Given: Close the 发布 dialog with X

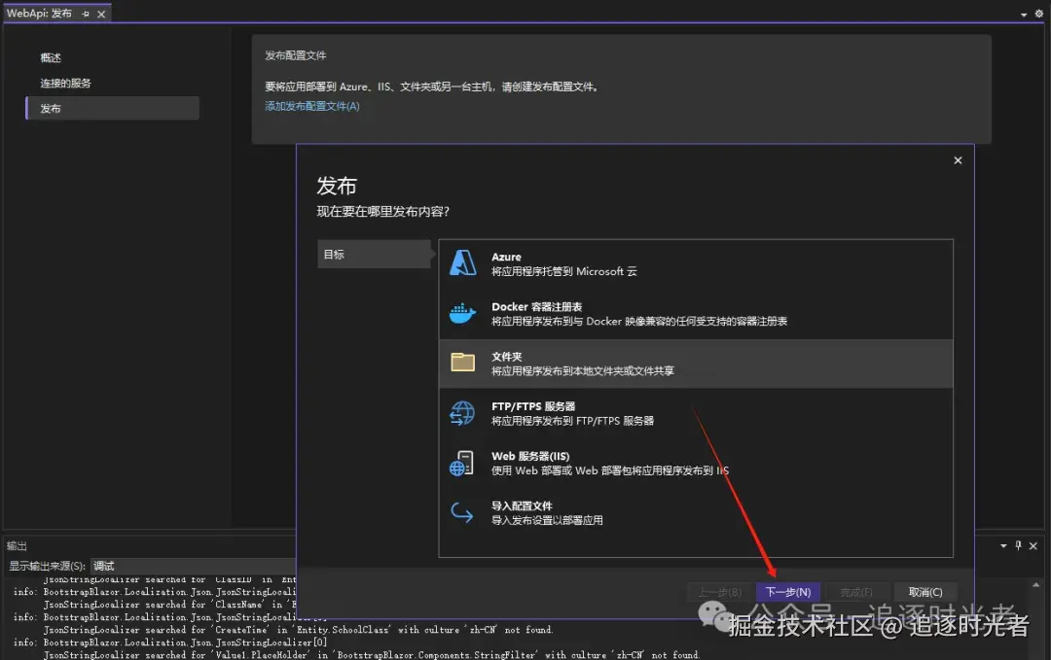Looking at the screenshot, I should tap(958, 160).
